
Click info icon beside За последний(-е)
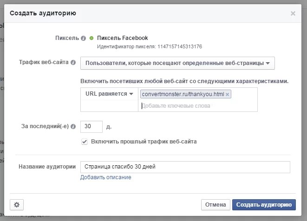pos(73,126)
